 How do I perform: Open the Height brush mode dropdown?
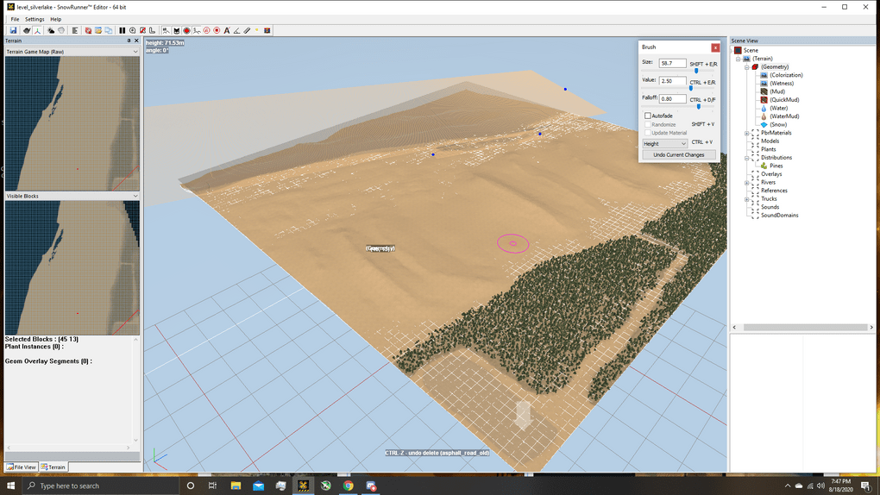pyautogui.click(x=664, y=143)
